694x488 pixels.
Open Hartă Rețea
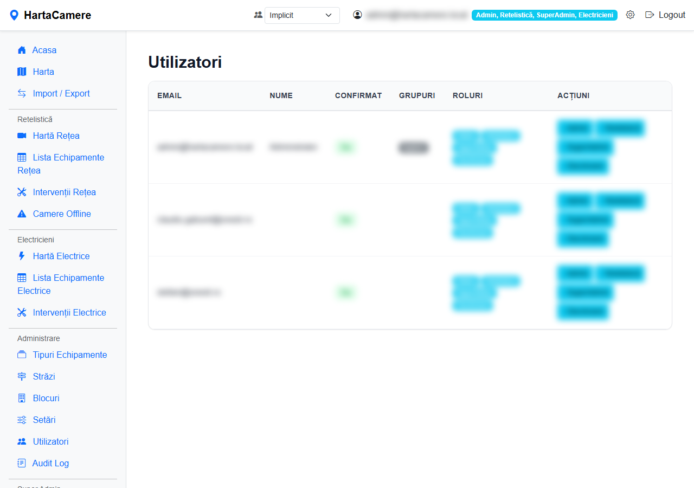56,136
